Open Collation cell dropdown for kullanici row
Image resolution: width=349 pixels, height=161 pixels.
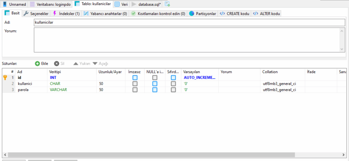(282, 84)
